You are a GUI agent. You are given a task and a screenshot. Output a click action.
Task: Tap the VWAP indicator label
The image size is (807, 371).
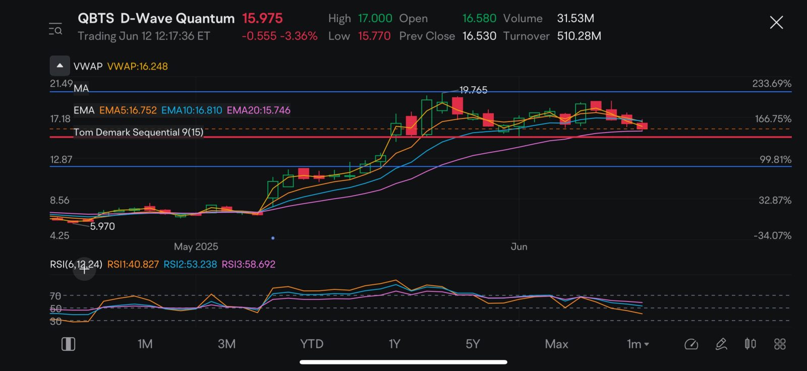[88, 67]
